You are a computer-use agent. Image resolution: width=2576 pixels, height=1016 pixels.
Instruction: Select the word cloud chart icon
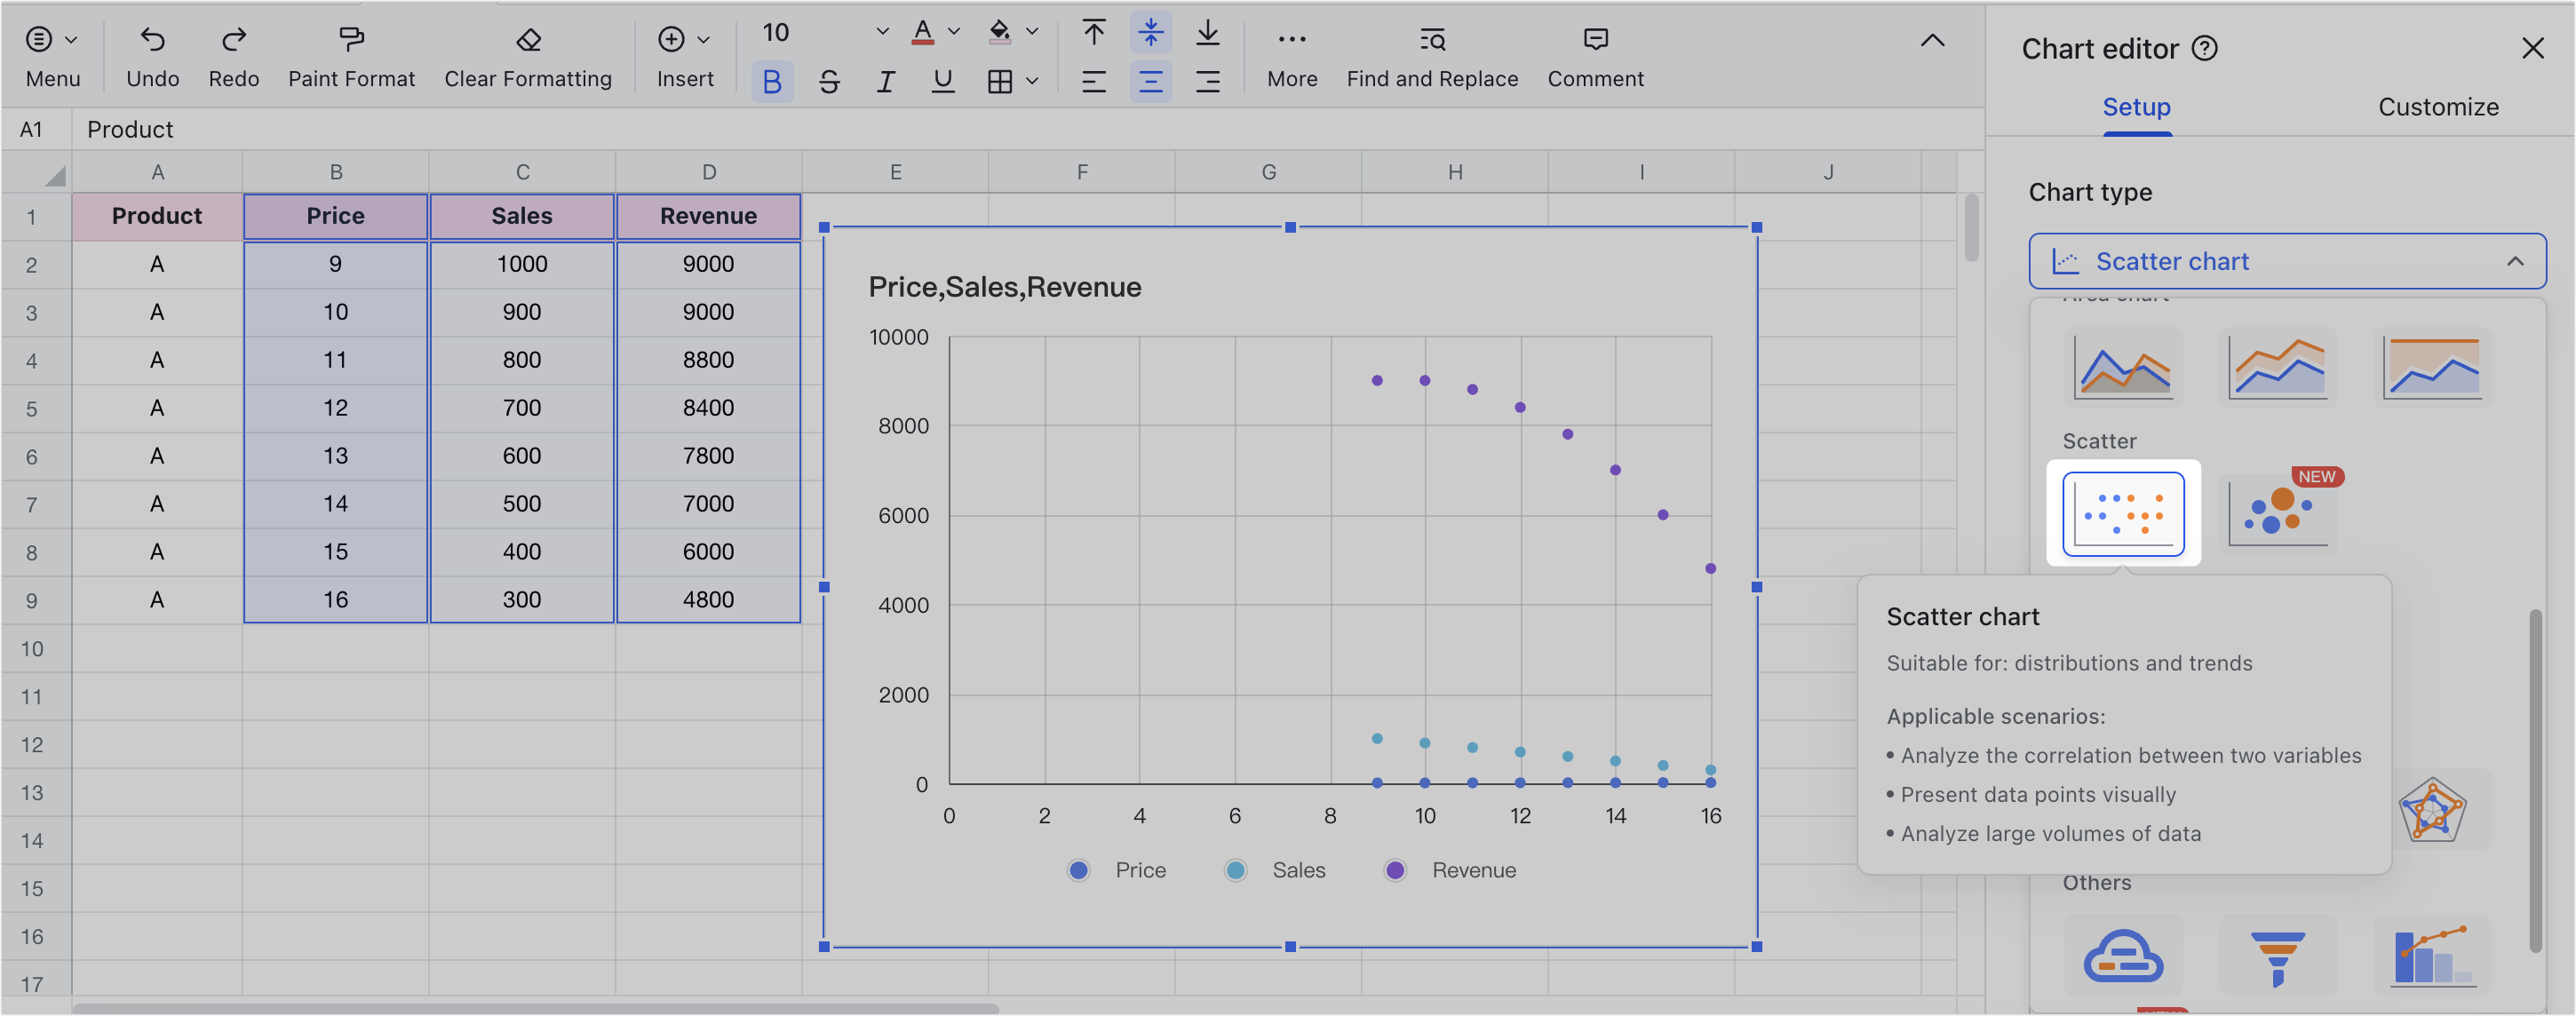tap(2122, 957)
